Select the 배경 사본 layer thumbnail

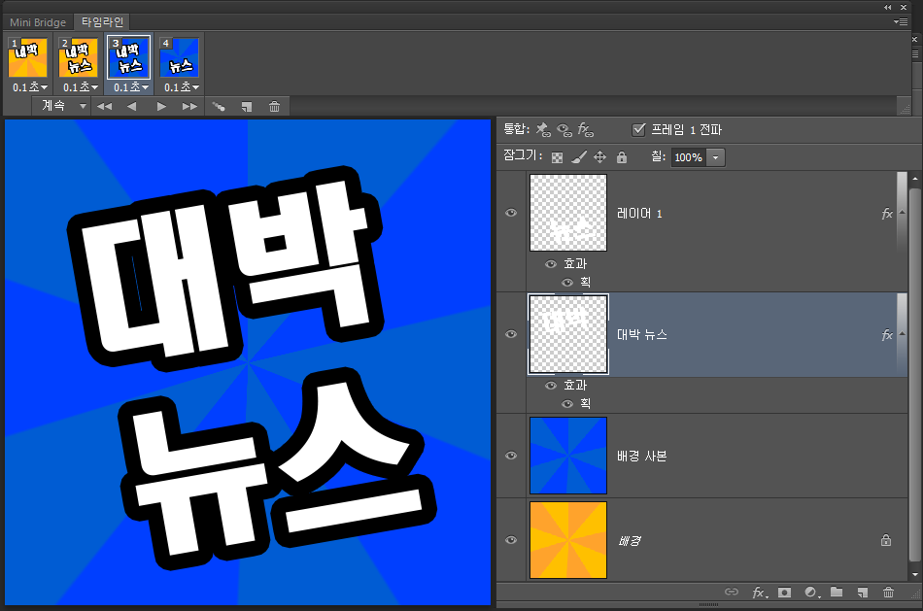[x=568, y=456]
